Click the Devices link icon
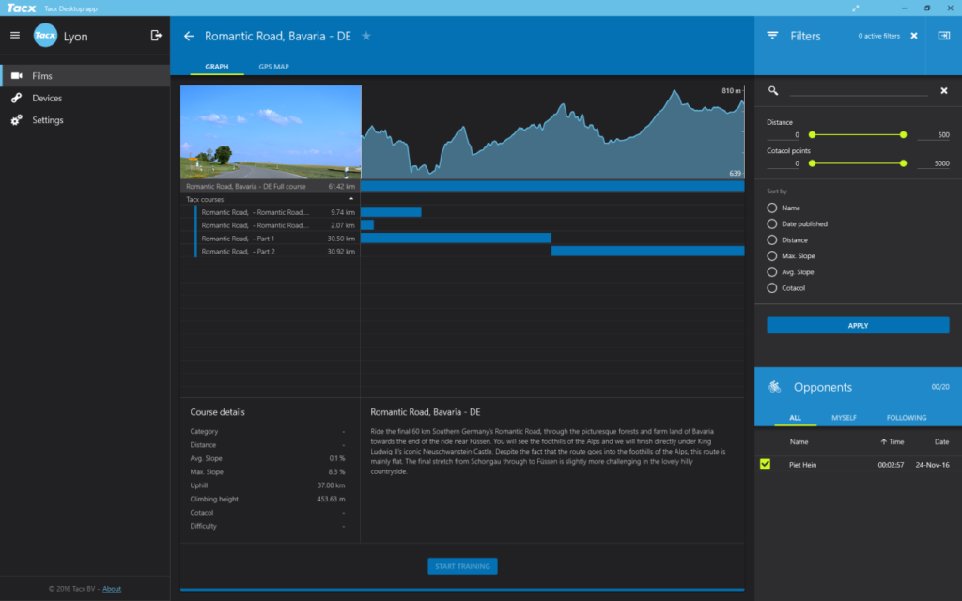The width and height of the screenshot is (962, 601). click(17, 98)
